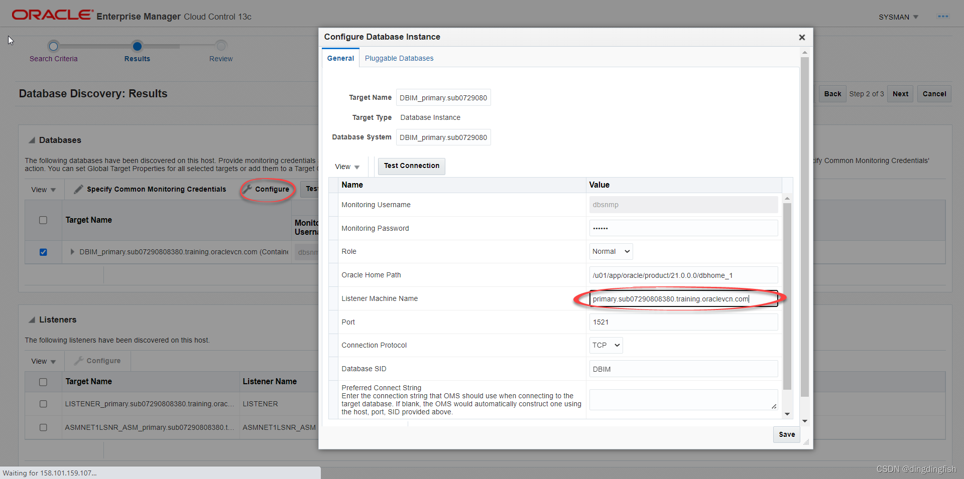
Task: Click the Cancel button
Action: click(x=934, y=94)
